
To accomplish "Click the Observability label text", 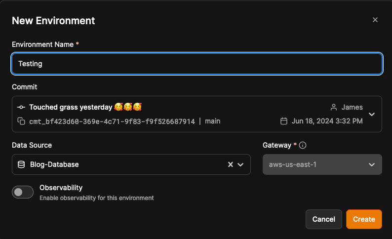I will [61, 188].
